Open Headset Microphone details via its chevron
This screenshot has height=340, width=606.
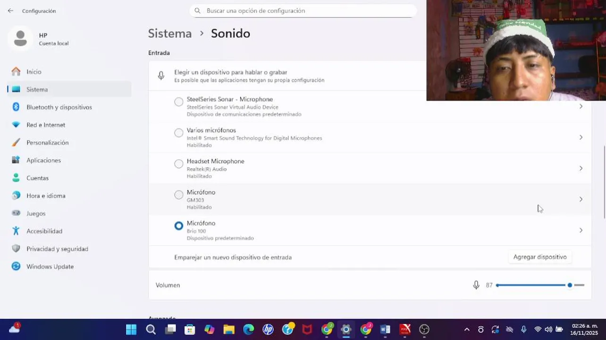(x=581, y=168)
